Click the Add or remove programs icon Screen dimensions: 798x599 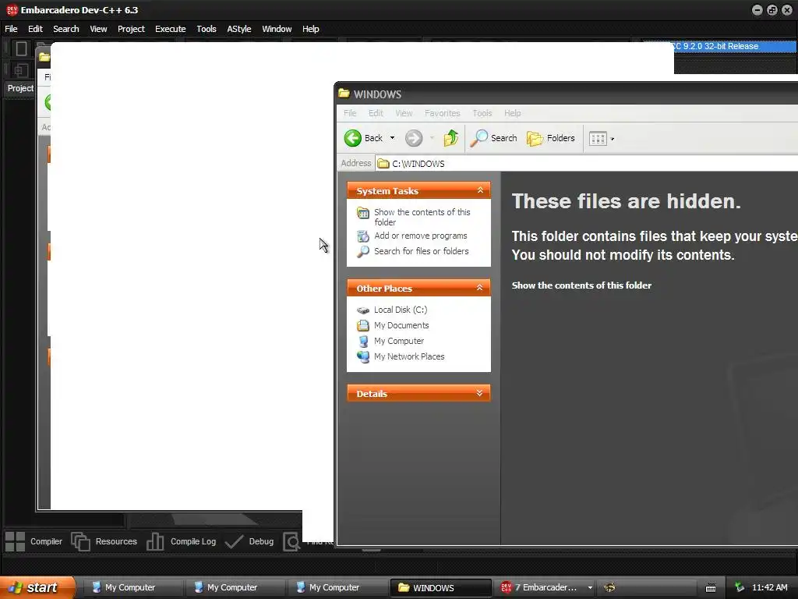click(363, 236)
